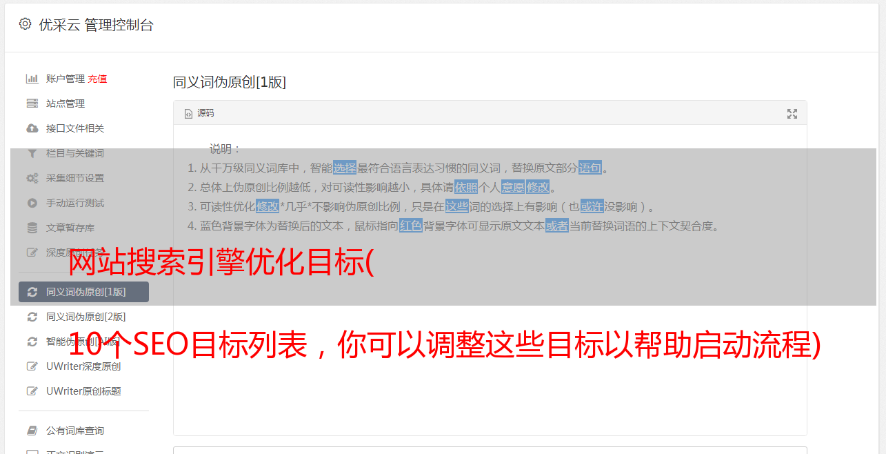Switch to 同义词伪原创[2版] menu item
Image resolution: width=886 pixels, height=454 pixels.
click(x=83, y=317)
